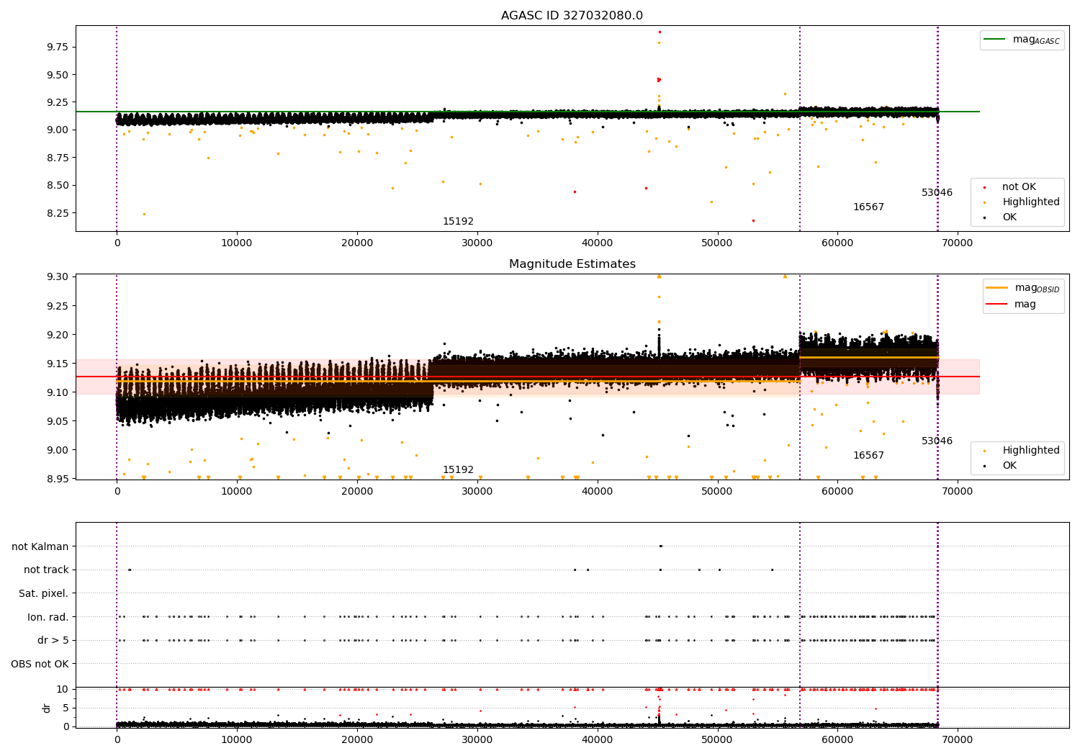Click the '50000' x-tick under the bottom plot

click(717, 740)
